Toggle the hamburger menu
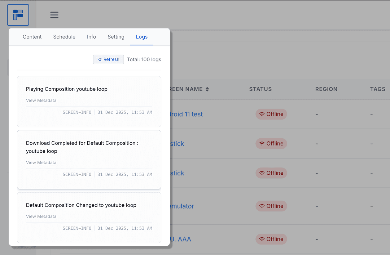 click(54, 15)
